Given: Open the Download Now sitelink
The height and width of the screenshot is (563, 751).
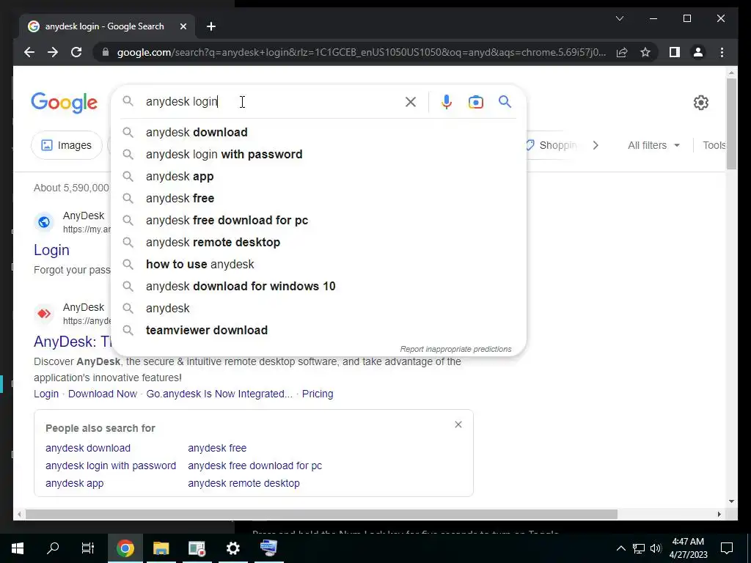Looking at the screenshot, I should [103, 394].
